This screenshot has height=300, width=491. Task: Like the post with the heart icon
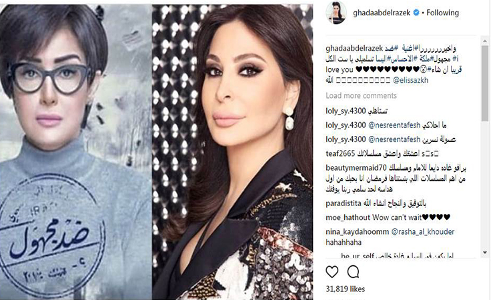332,272
